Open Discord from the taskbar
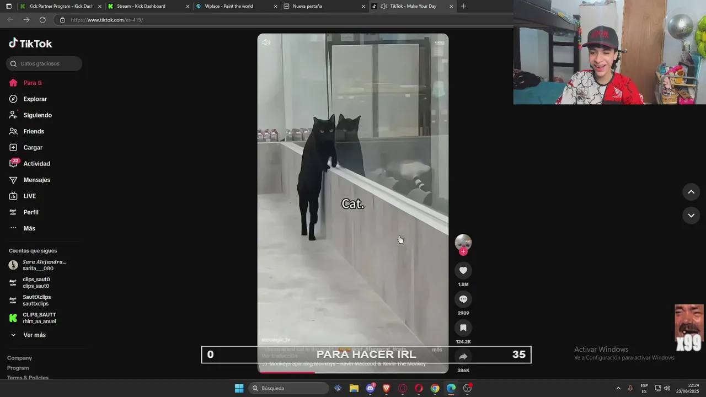The height and width of the screenshot is (397, 706). [x=371, y=388]
